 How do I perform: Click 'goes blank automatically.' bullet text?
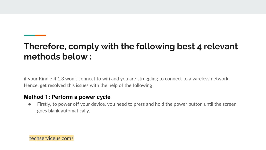(64, 111)
